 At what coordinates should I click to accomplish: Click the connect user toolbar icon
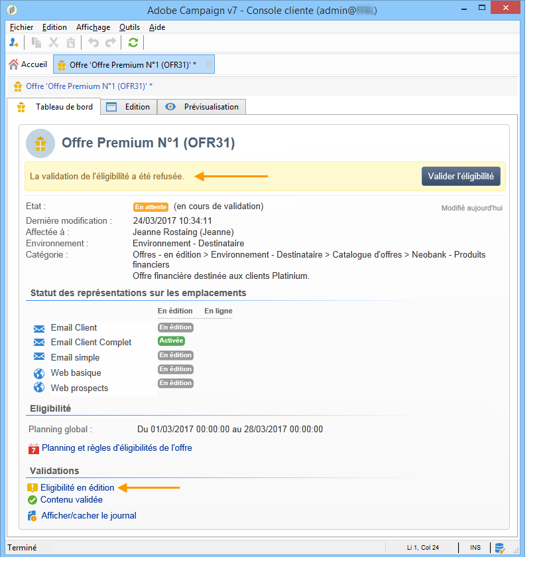pyautogui.click(x=13, y=43)
